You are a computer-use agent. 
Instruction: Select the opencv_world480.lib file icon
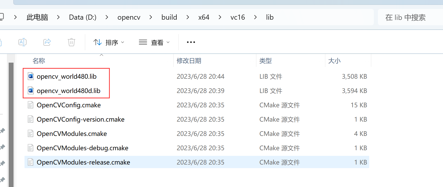31,76
